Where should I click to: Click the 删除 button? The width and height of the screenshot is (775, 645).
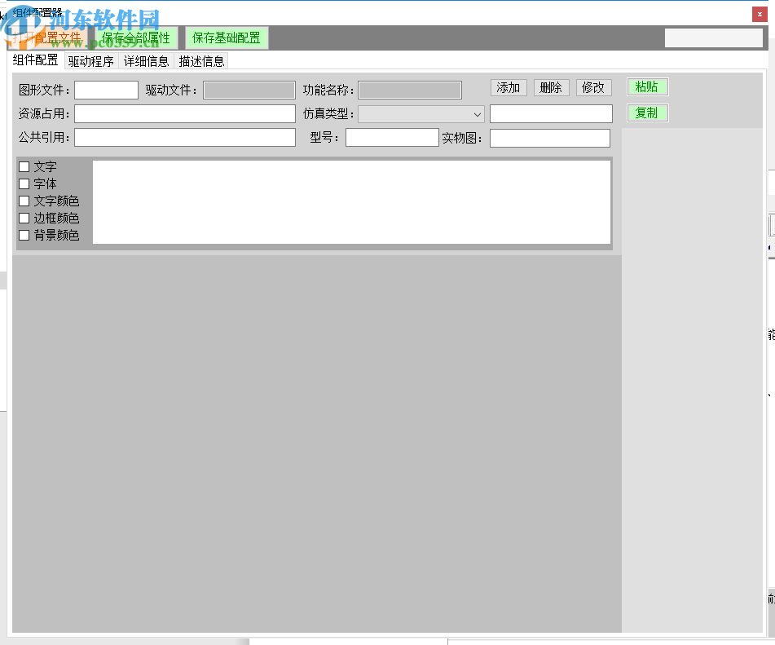[x=551, y=87]
